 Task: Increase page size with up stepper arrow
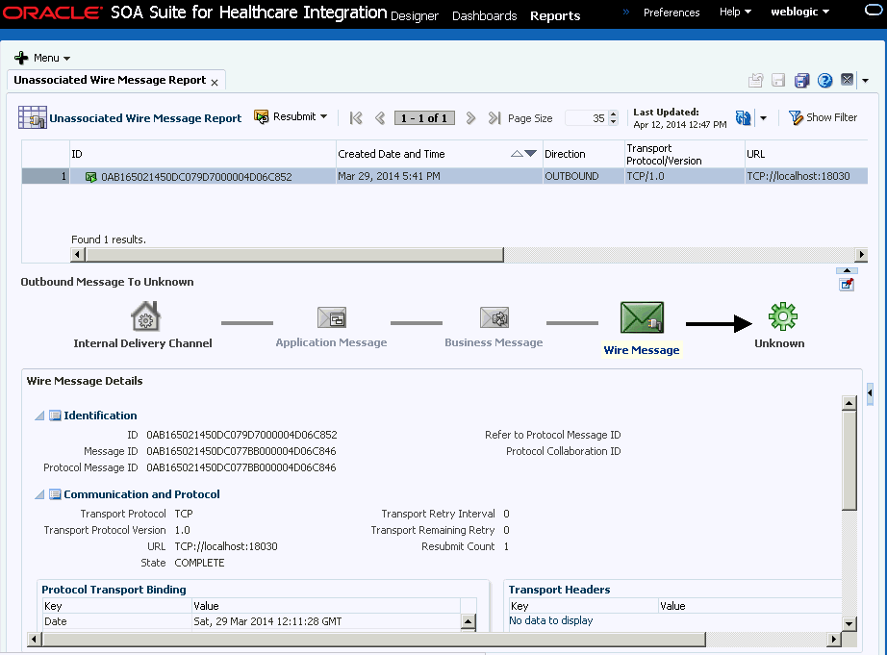(613, 114)
